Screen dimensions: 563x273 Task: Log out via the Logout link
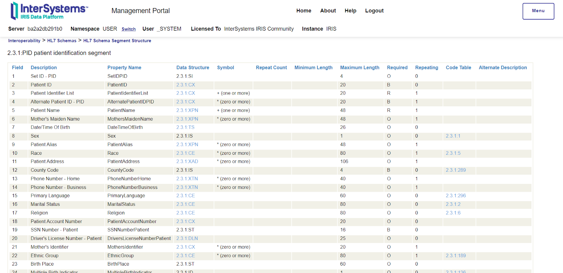pos(374,11)
